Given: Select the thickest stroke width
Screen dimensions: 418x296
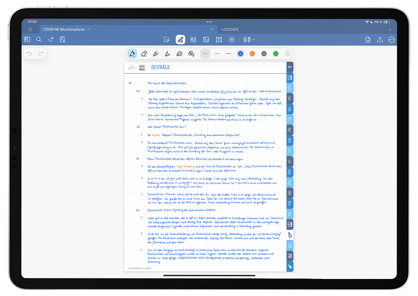Looking at the screenshot, I should (x=229, y=54).
